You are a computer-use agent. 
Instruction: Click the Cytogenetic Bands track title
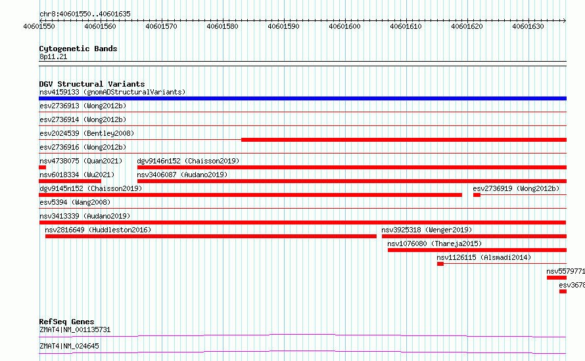[x=78, y=49]
